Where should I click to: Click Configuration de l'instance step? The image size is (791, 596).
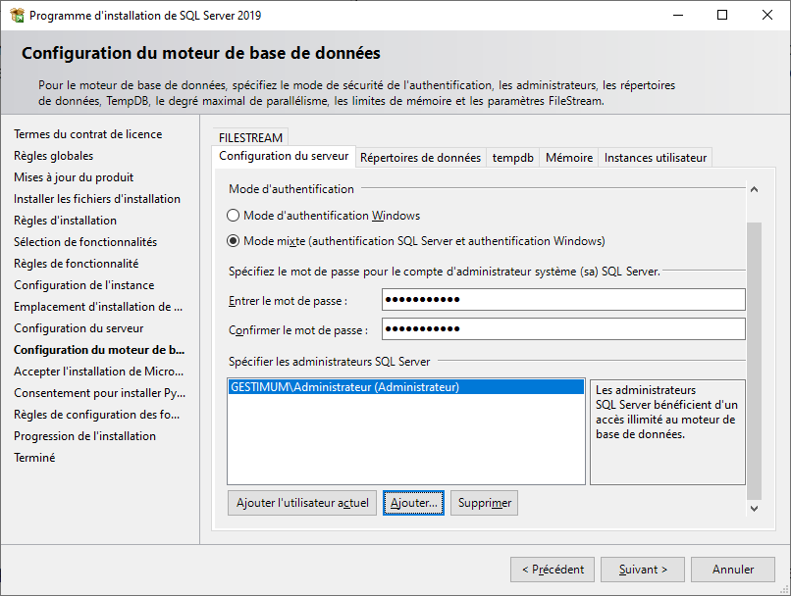tap(83, 285)
